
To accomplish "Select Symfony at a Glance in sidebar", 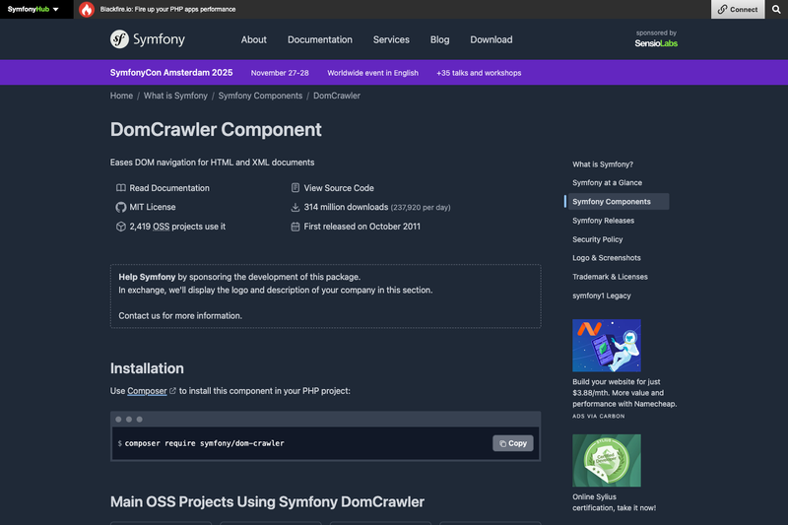I will point(607,183).
